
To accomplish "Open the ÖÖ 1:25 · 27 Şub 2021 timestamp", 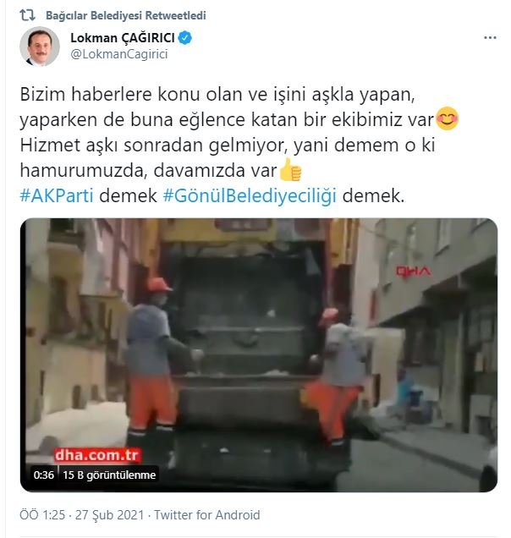I will tap(82, 515).
